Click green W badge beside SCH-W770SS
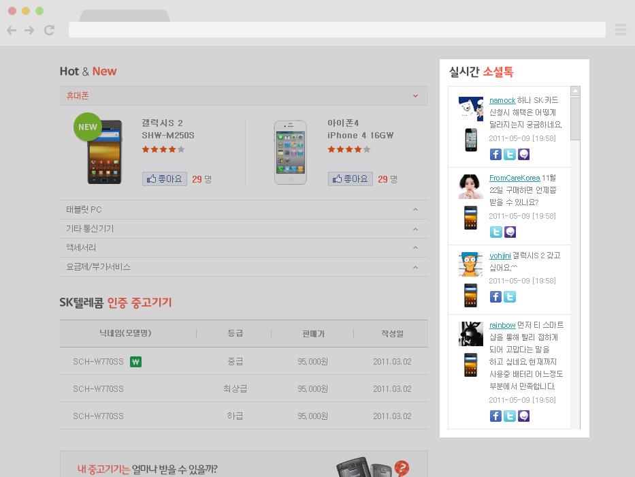This screenshot has height=477, width=635. click(x=135, y=362)
